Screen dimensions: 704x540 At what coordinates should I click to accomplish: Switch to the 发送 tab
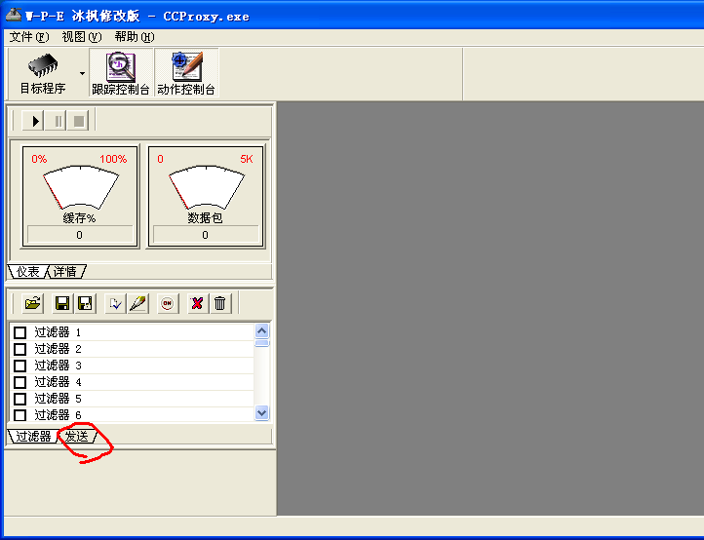tap(77, 437)
